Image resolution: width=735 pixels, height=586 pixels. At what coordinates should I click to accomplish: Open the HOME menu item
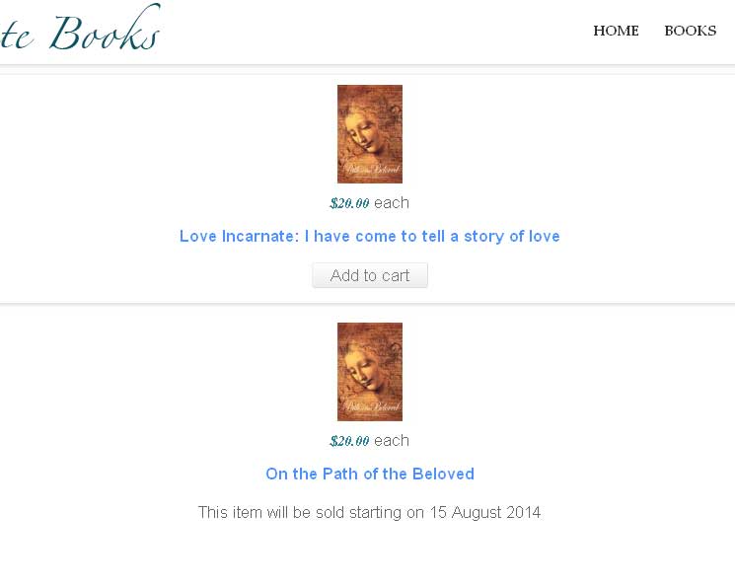(x=616, y=31)
